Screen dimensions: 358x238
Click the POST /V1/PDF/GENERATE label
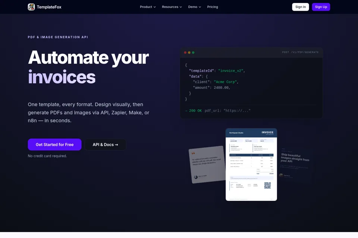(300, 52)
